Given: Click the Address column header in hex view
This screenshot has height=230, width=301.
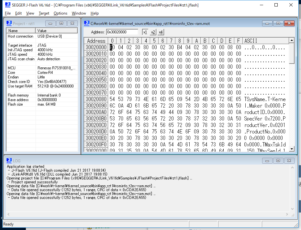Looking at the screenshot, I should [96, 41].
